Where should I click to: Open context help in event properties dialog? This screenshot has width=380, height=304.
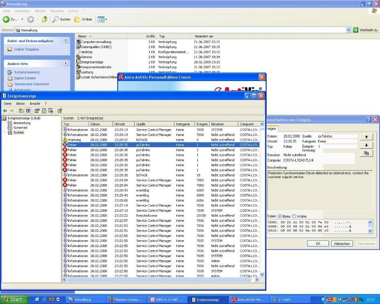pos(368,120)
